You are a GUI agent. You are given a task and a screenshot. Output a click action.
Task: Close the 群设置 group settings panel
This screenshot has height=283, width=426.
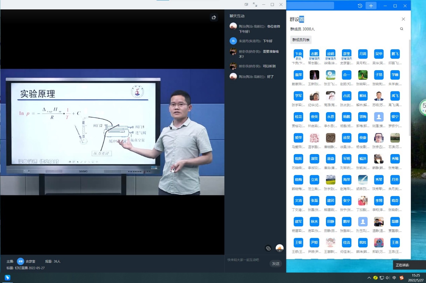pos(404,19)
